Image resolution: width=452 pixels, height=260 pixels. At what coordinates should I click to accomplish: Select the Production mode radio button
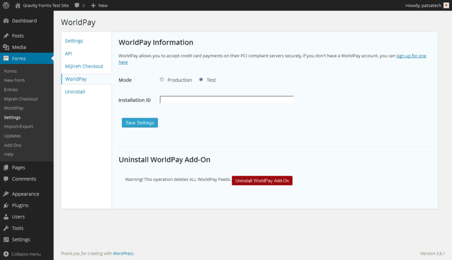[x=162, y=79]
